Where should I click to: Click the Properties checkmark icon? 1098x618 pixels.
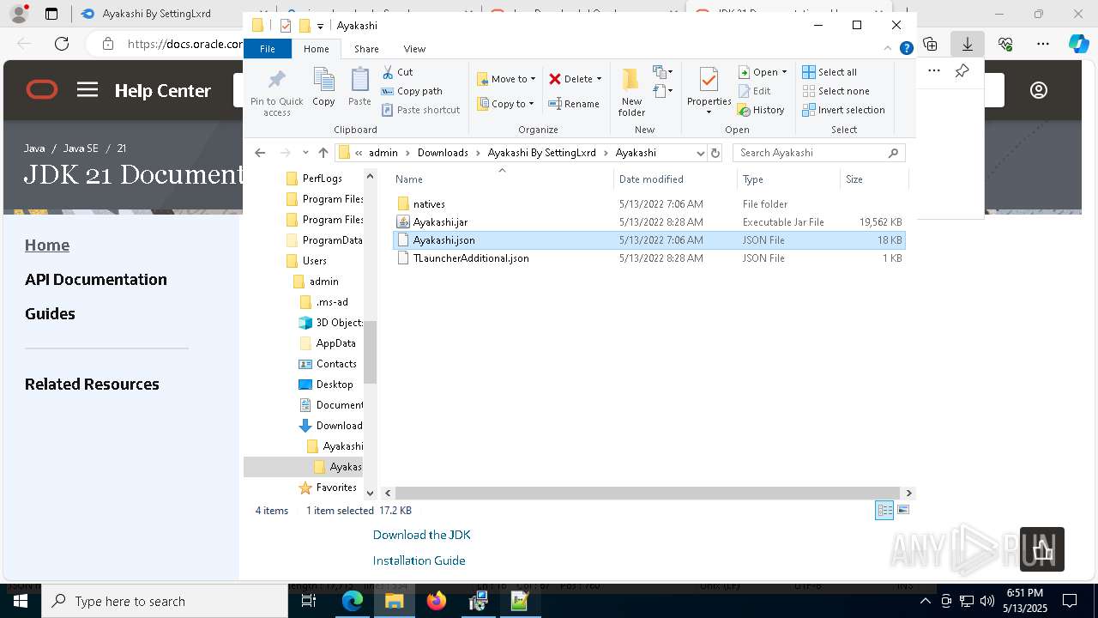pyautogui.click(x=709, y=80)
